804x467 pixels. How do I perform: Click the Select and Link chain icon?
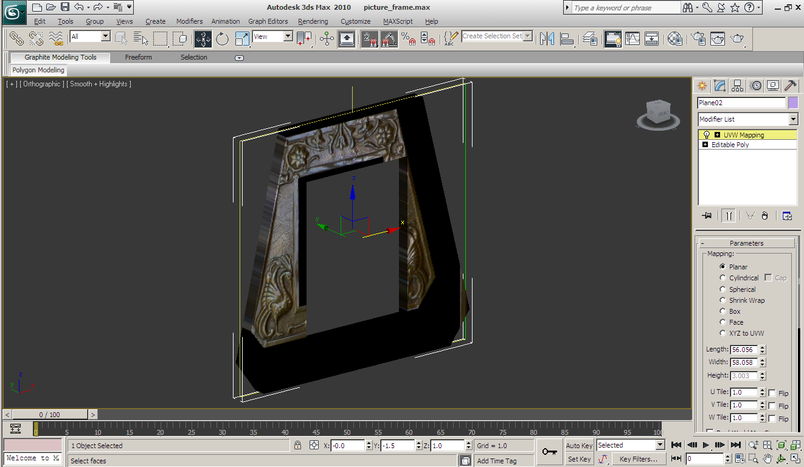click(16, 39)
